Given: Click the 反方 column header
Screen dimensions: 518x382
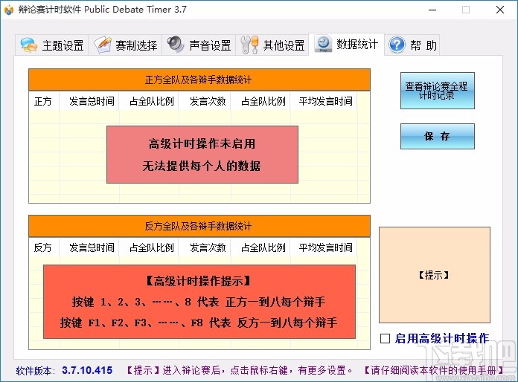Looking at the screenshot, I should coord(44,247).
